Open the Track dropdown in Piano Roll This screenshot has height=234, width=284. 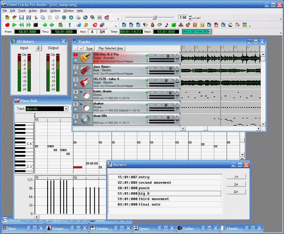66,109
